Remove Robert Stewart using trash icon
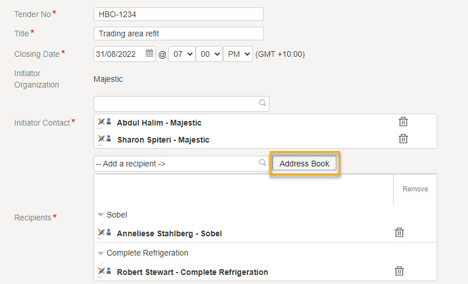 click(399, 271)
